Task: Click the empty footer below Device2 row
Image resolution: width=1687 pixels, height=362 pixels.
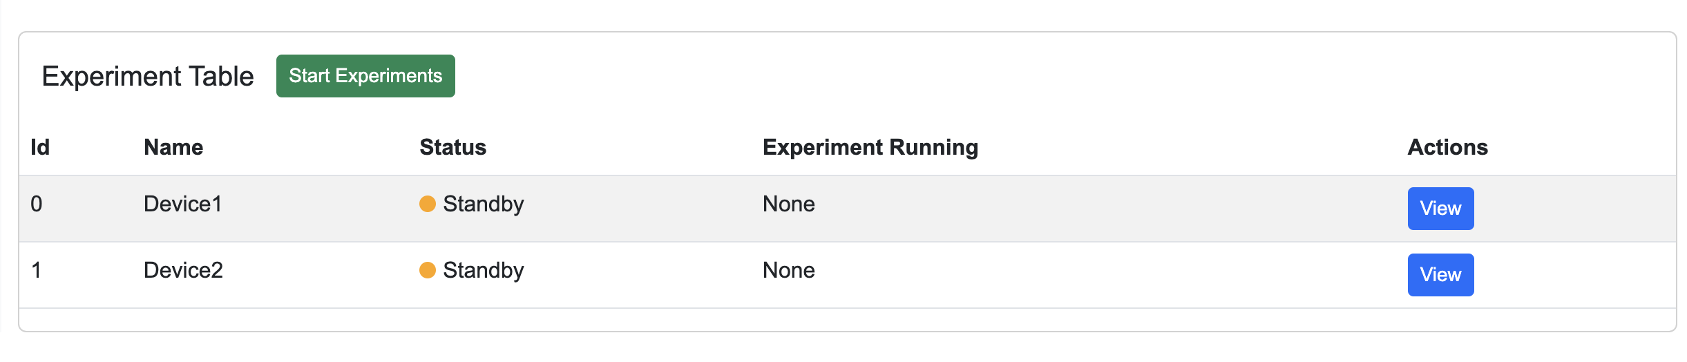Action: 848,319
